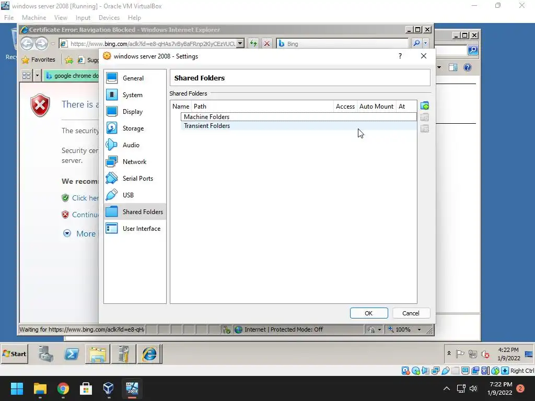Screen dimensions: 535x401
Task: Open the VirtualBox Devices menu
Action: point(109,17)
